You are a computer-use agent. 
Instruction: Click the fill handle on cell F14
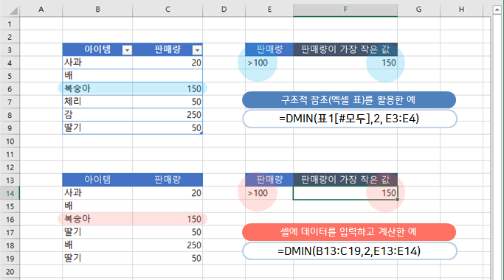[x=397, y=200]
